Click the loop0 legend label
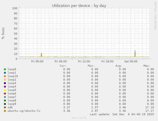158x121 pixels. (12, 69)
